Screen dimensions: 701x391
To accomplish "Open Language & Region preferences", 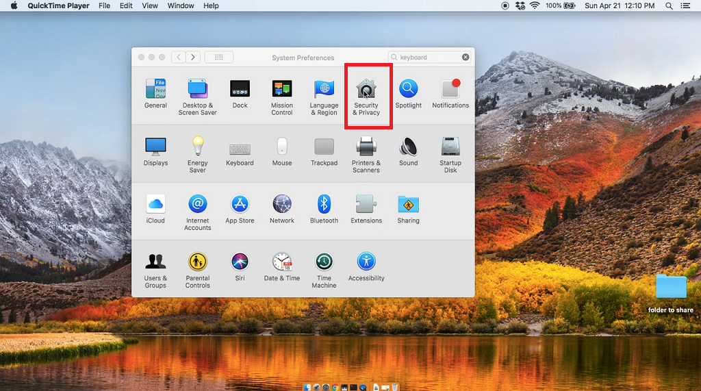I will coord(324,97).
